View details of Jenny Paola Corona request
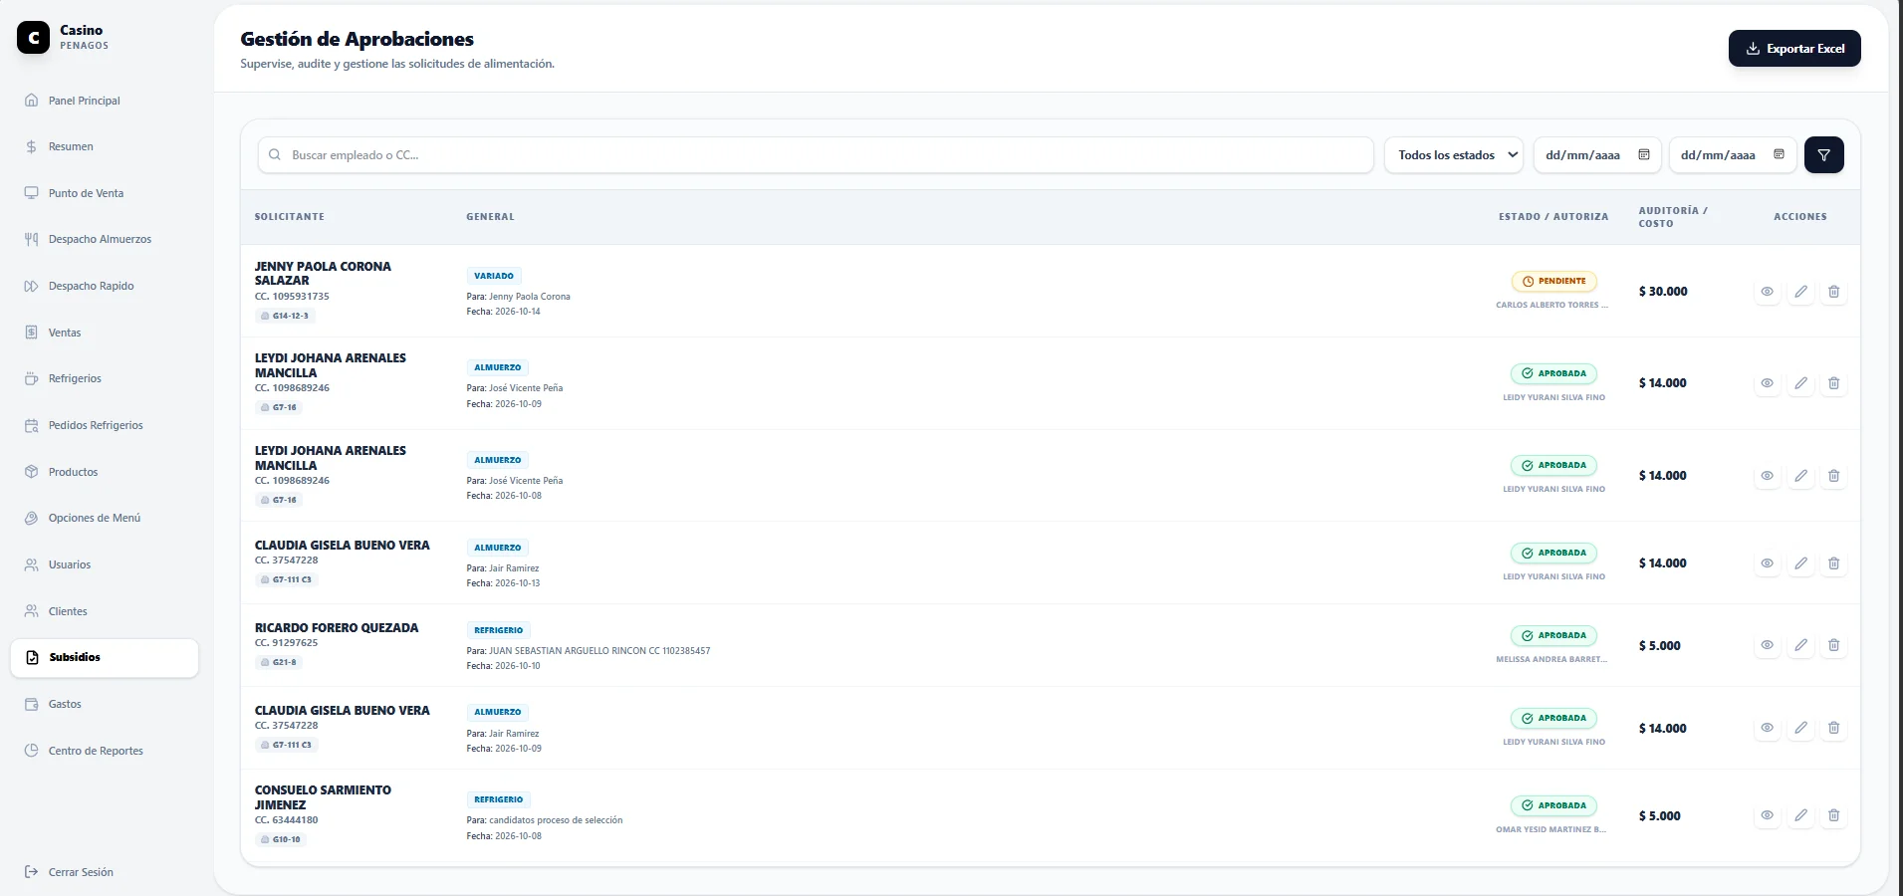Screen dimensions: 1903x896 1767,292
